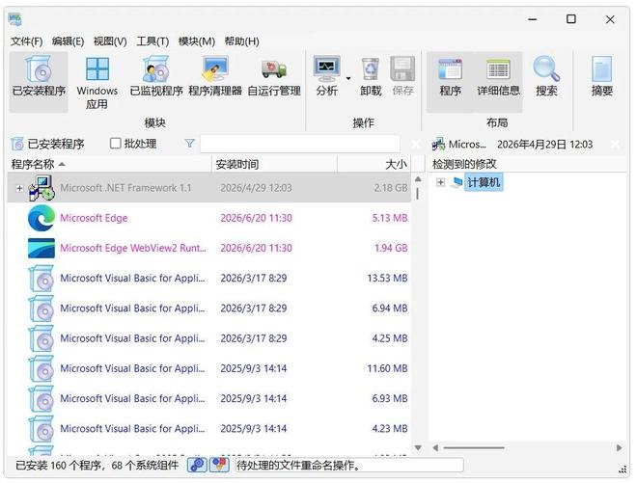637x483 pixels.
Task: Open the Windows 应用 module
Action: [x=97, y=81]
